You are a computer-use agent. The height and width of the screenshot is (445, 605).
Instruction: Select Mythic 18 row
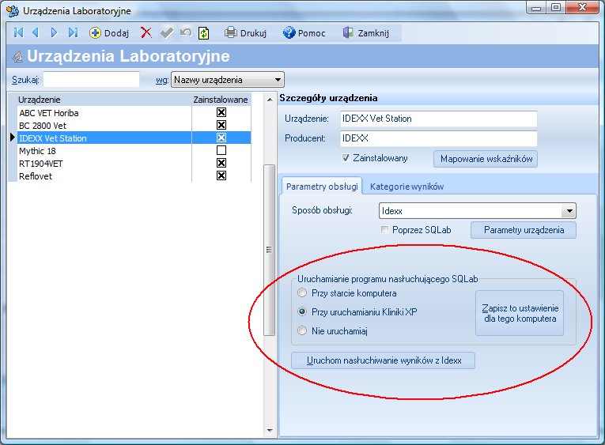click(104, 151)
